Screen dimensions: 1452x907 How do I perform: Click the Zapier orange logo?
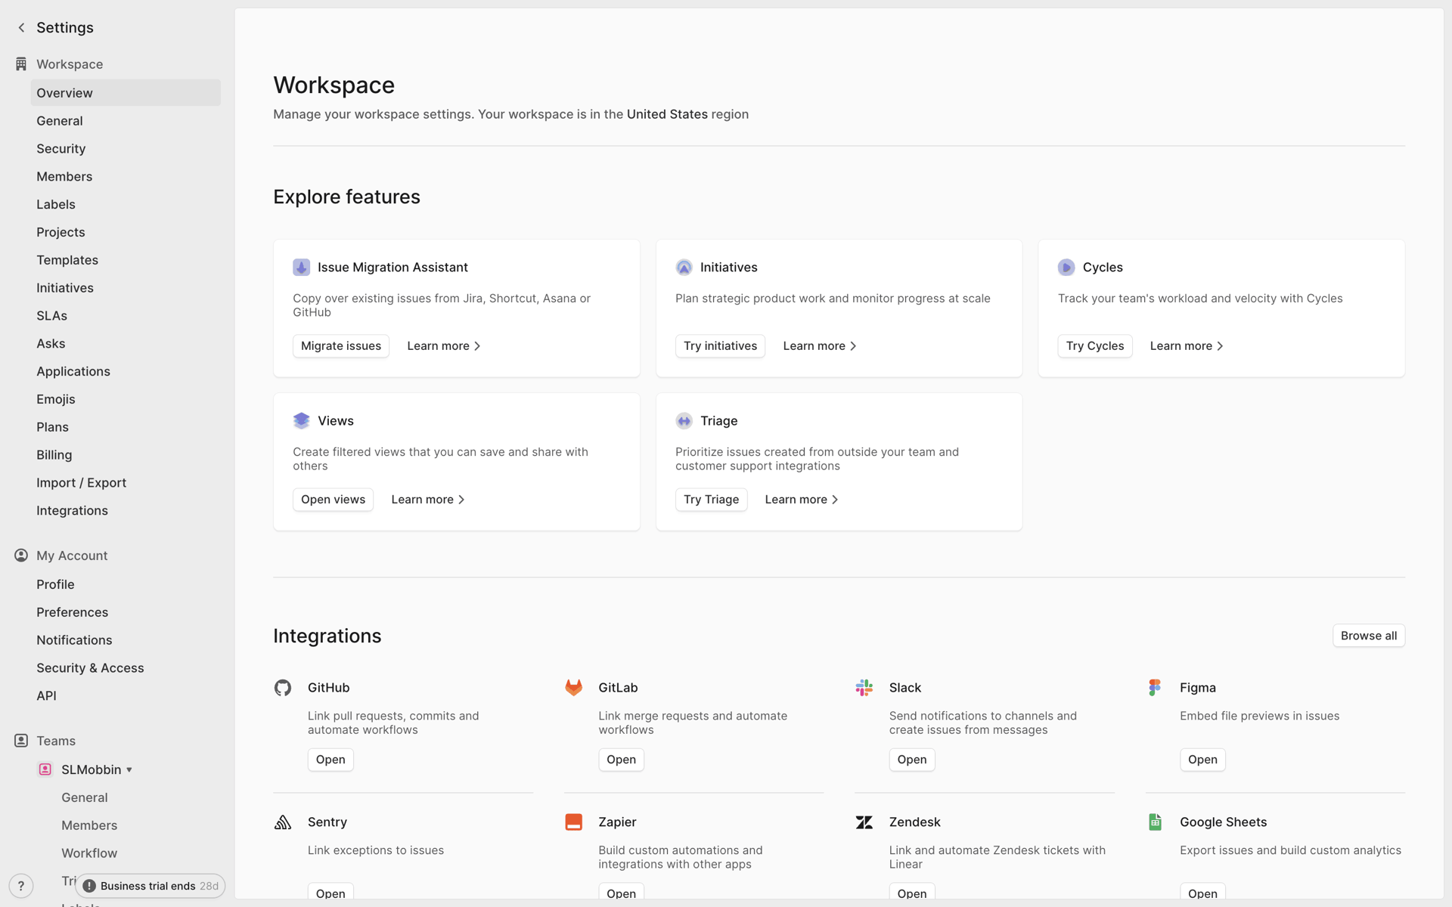tap(574, 822)
